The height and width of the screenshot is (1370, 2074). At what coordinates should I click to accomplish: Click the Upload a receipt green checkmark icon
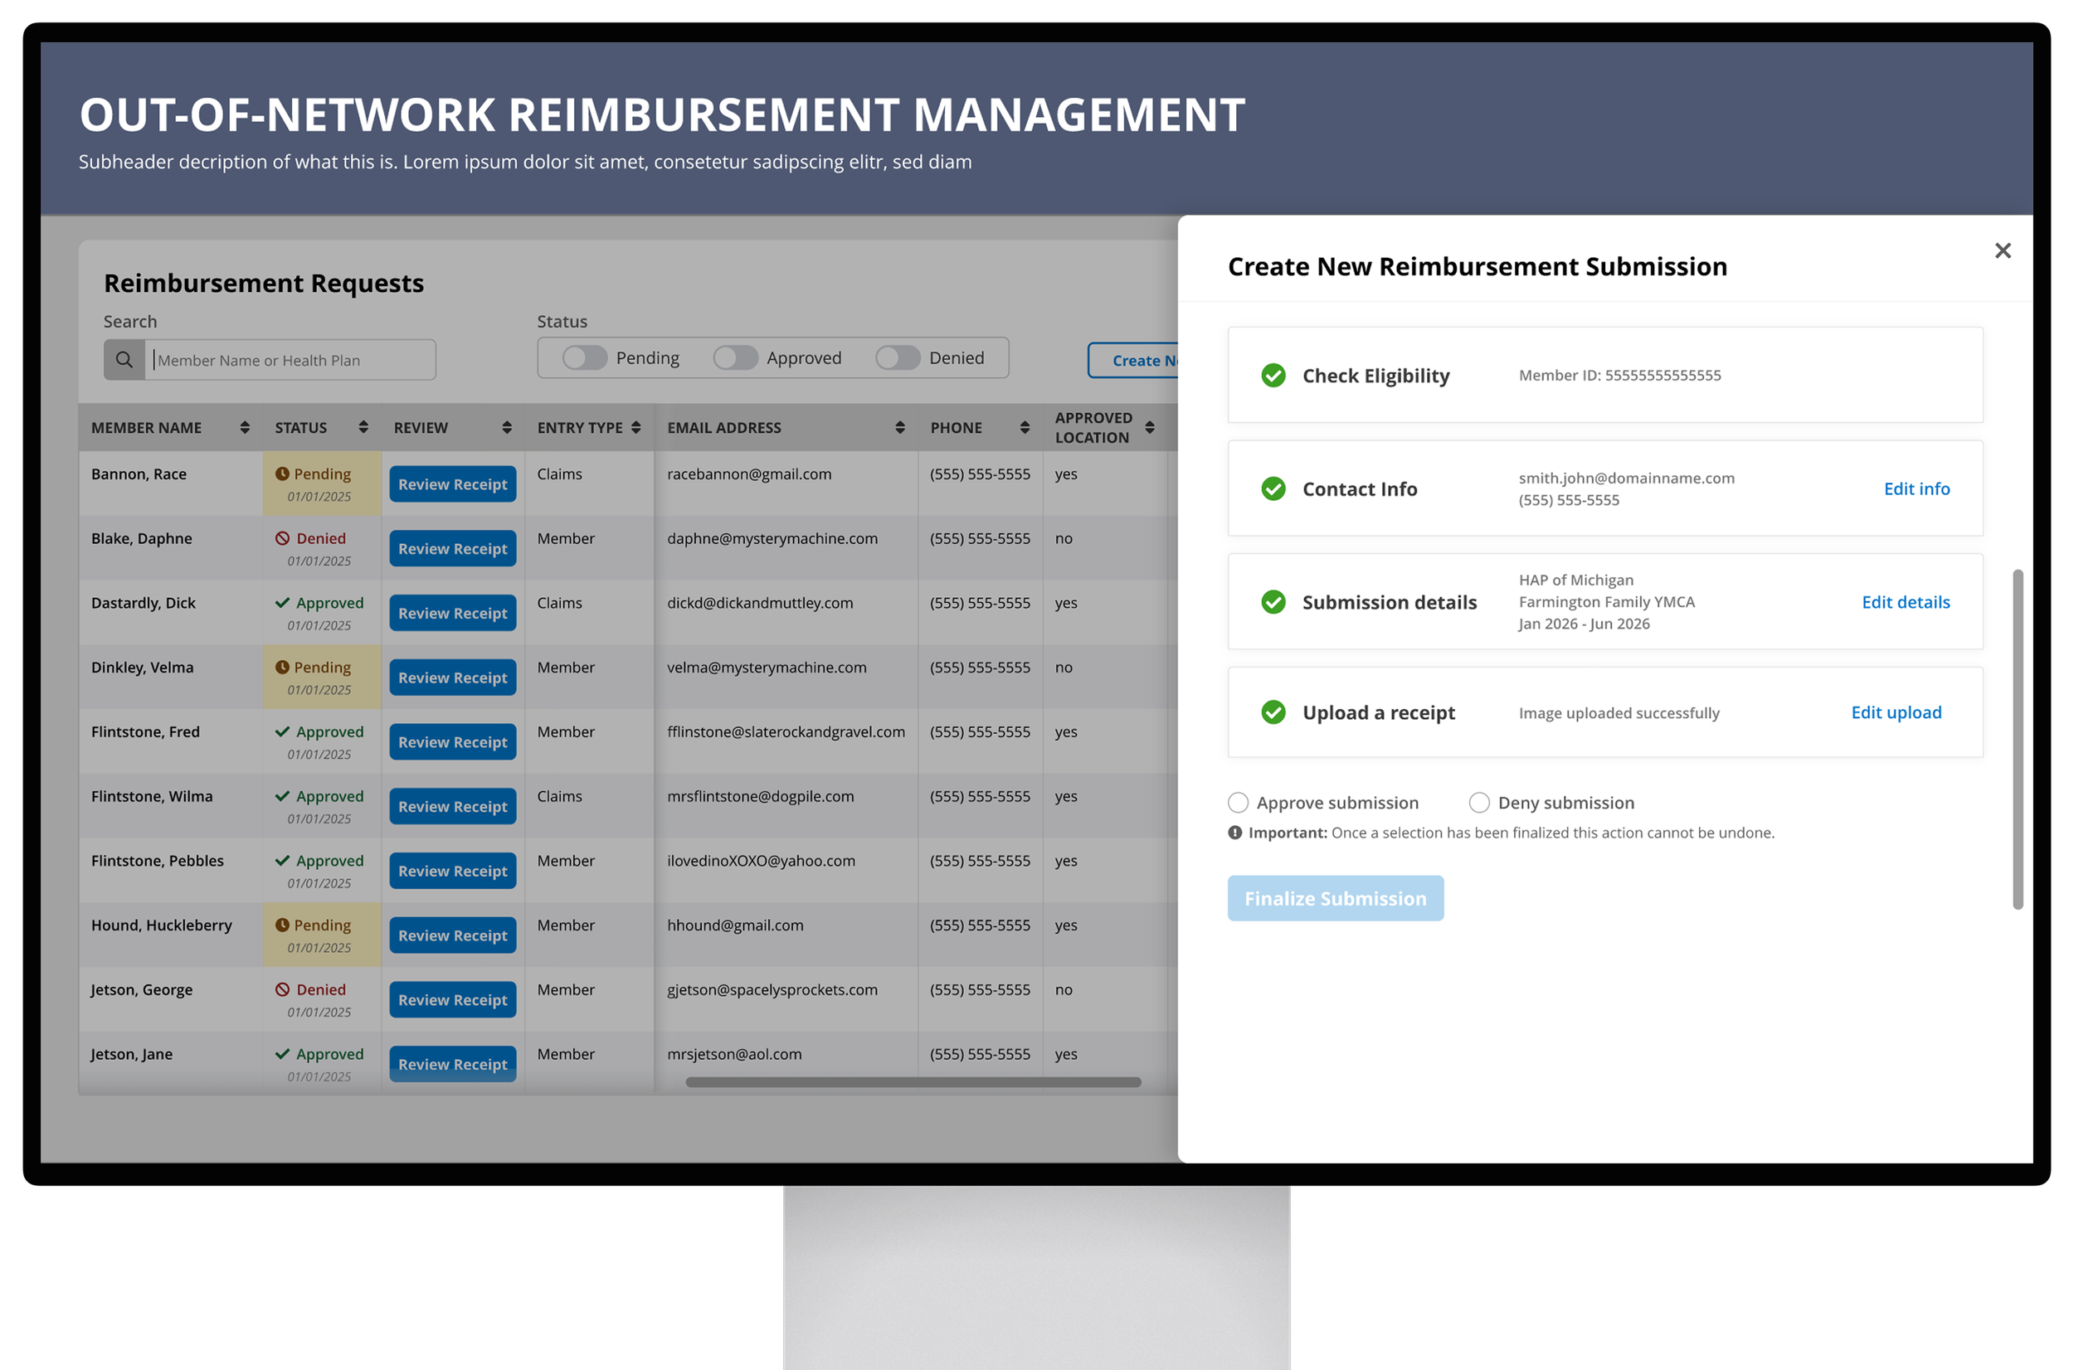(1273, 712)
